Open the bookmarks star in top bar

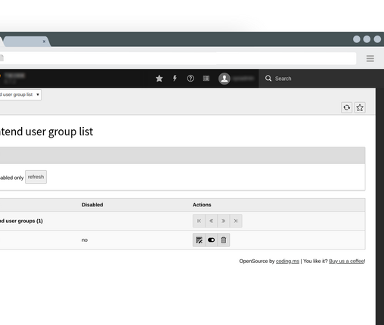click(159, 79)
